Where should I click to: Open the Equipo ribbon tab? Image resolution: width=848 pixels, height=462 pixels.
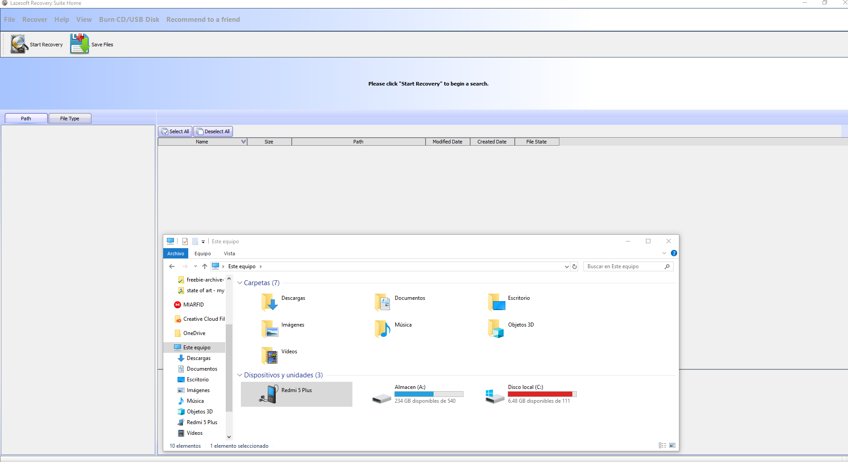[x=203, y=253]
